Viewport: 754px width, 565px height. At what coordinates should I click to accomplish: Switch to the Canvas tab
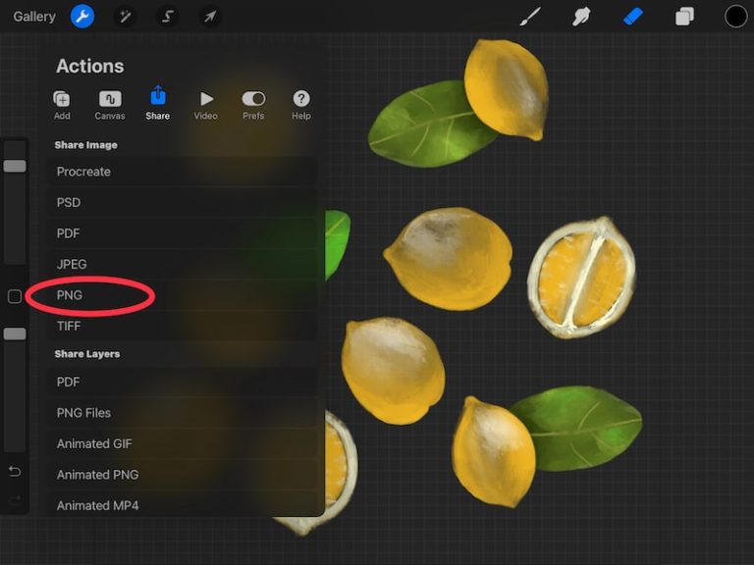(x=110, y=105)
